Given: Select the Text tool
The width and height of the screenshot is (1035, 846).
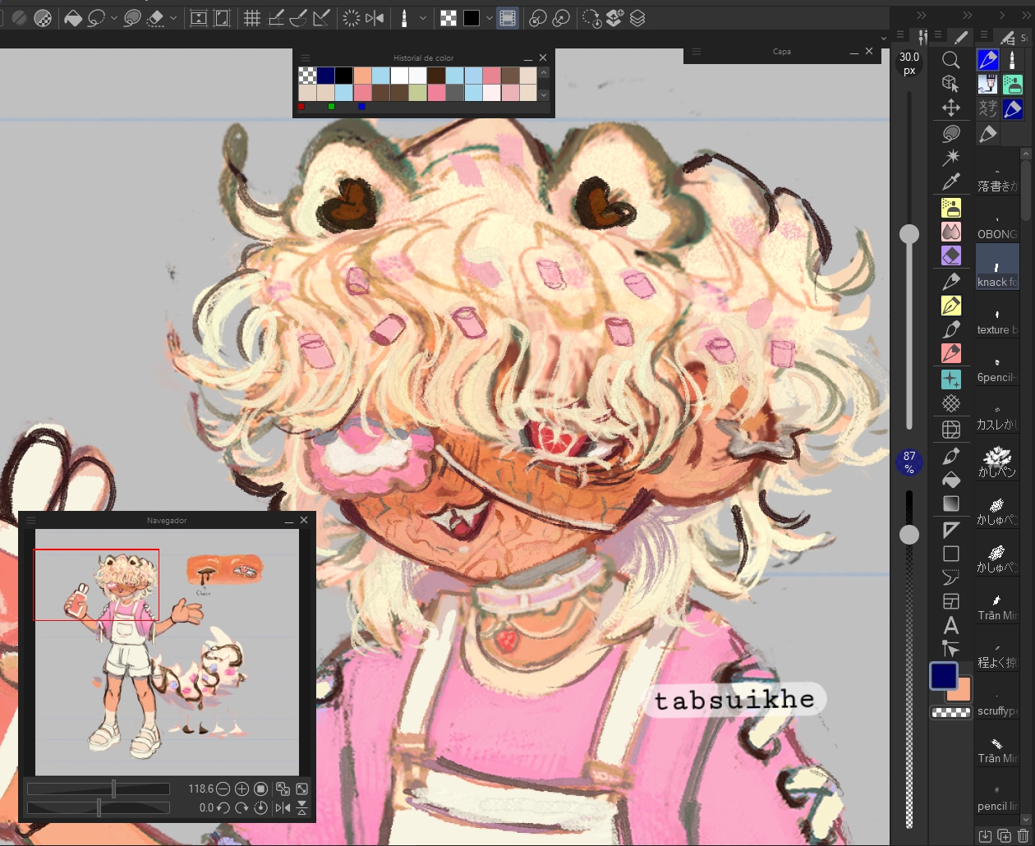Looking at the screenshot, I should tap(950, 625).
